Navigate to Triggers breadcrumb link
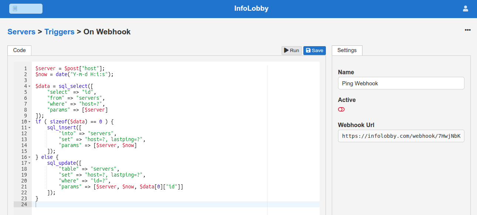The height and width of the screenshot is (215, 477). coord(59,32)
